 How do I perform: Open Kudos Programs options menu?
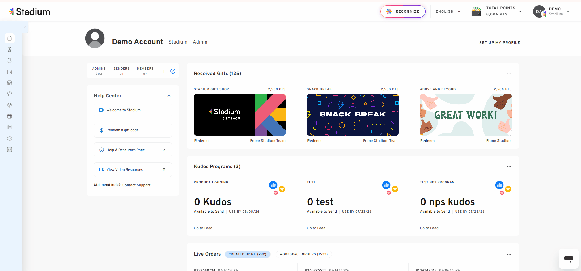[x=509, y=167]
